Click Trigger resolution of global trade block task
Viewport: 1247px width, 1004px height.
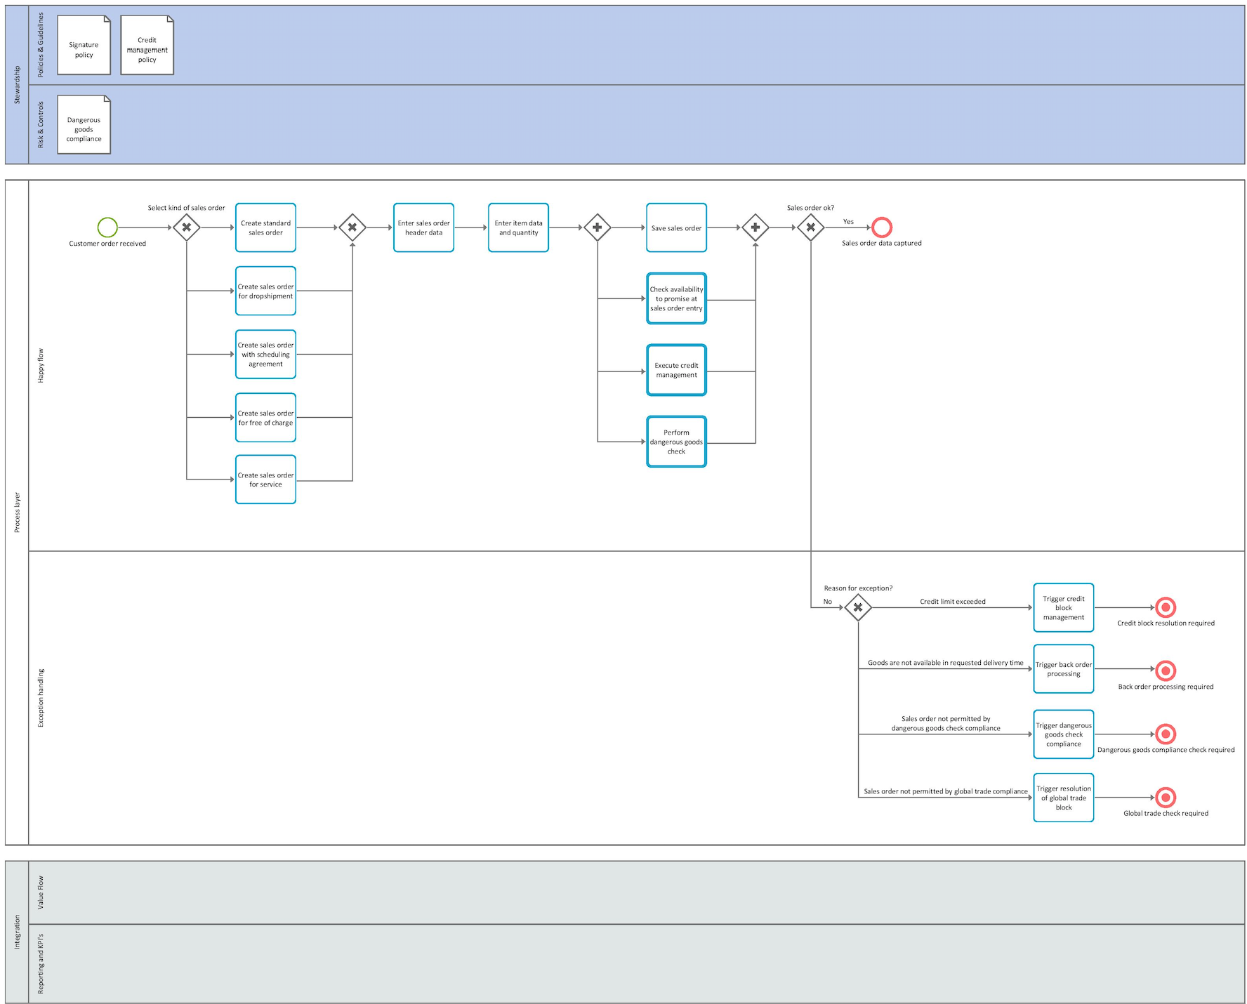[x=1064, y=798]
